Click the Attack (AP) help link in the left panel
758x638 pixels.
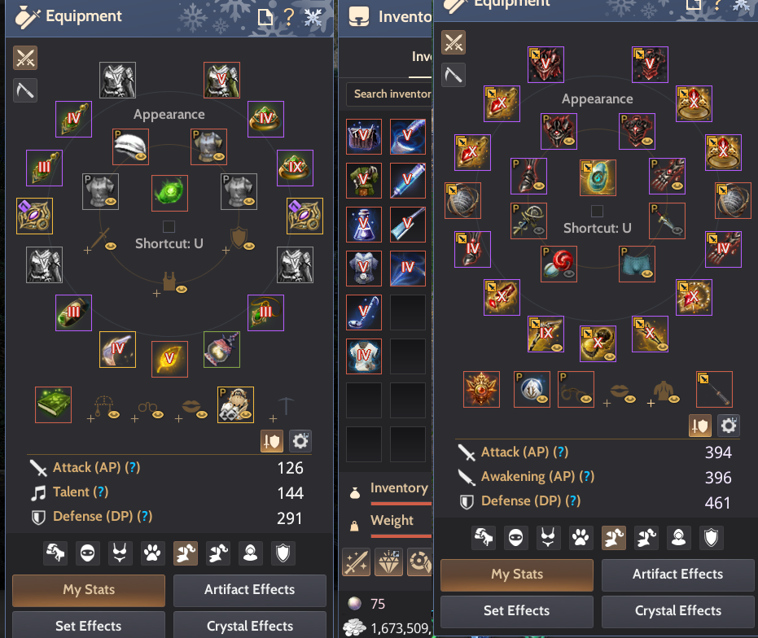click(x=133, y=467)
